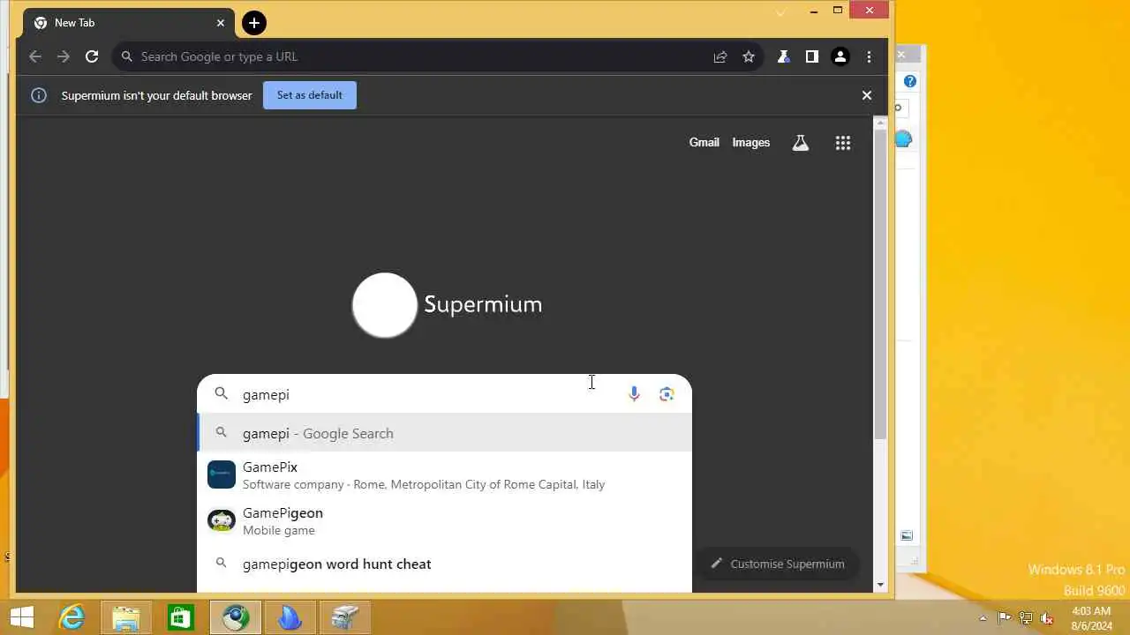Open Search Labs flask on the page
The image size is (1130, 635).
(x=801, y=142)
